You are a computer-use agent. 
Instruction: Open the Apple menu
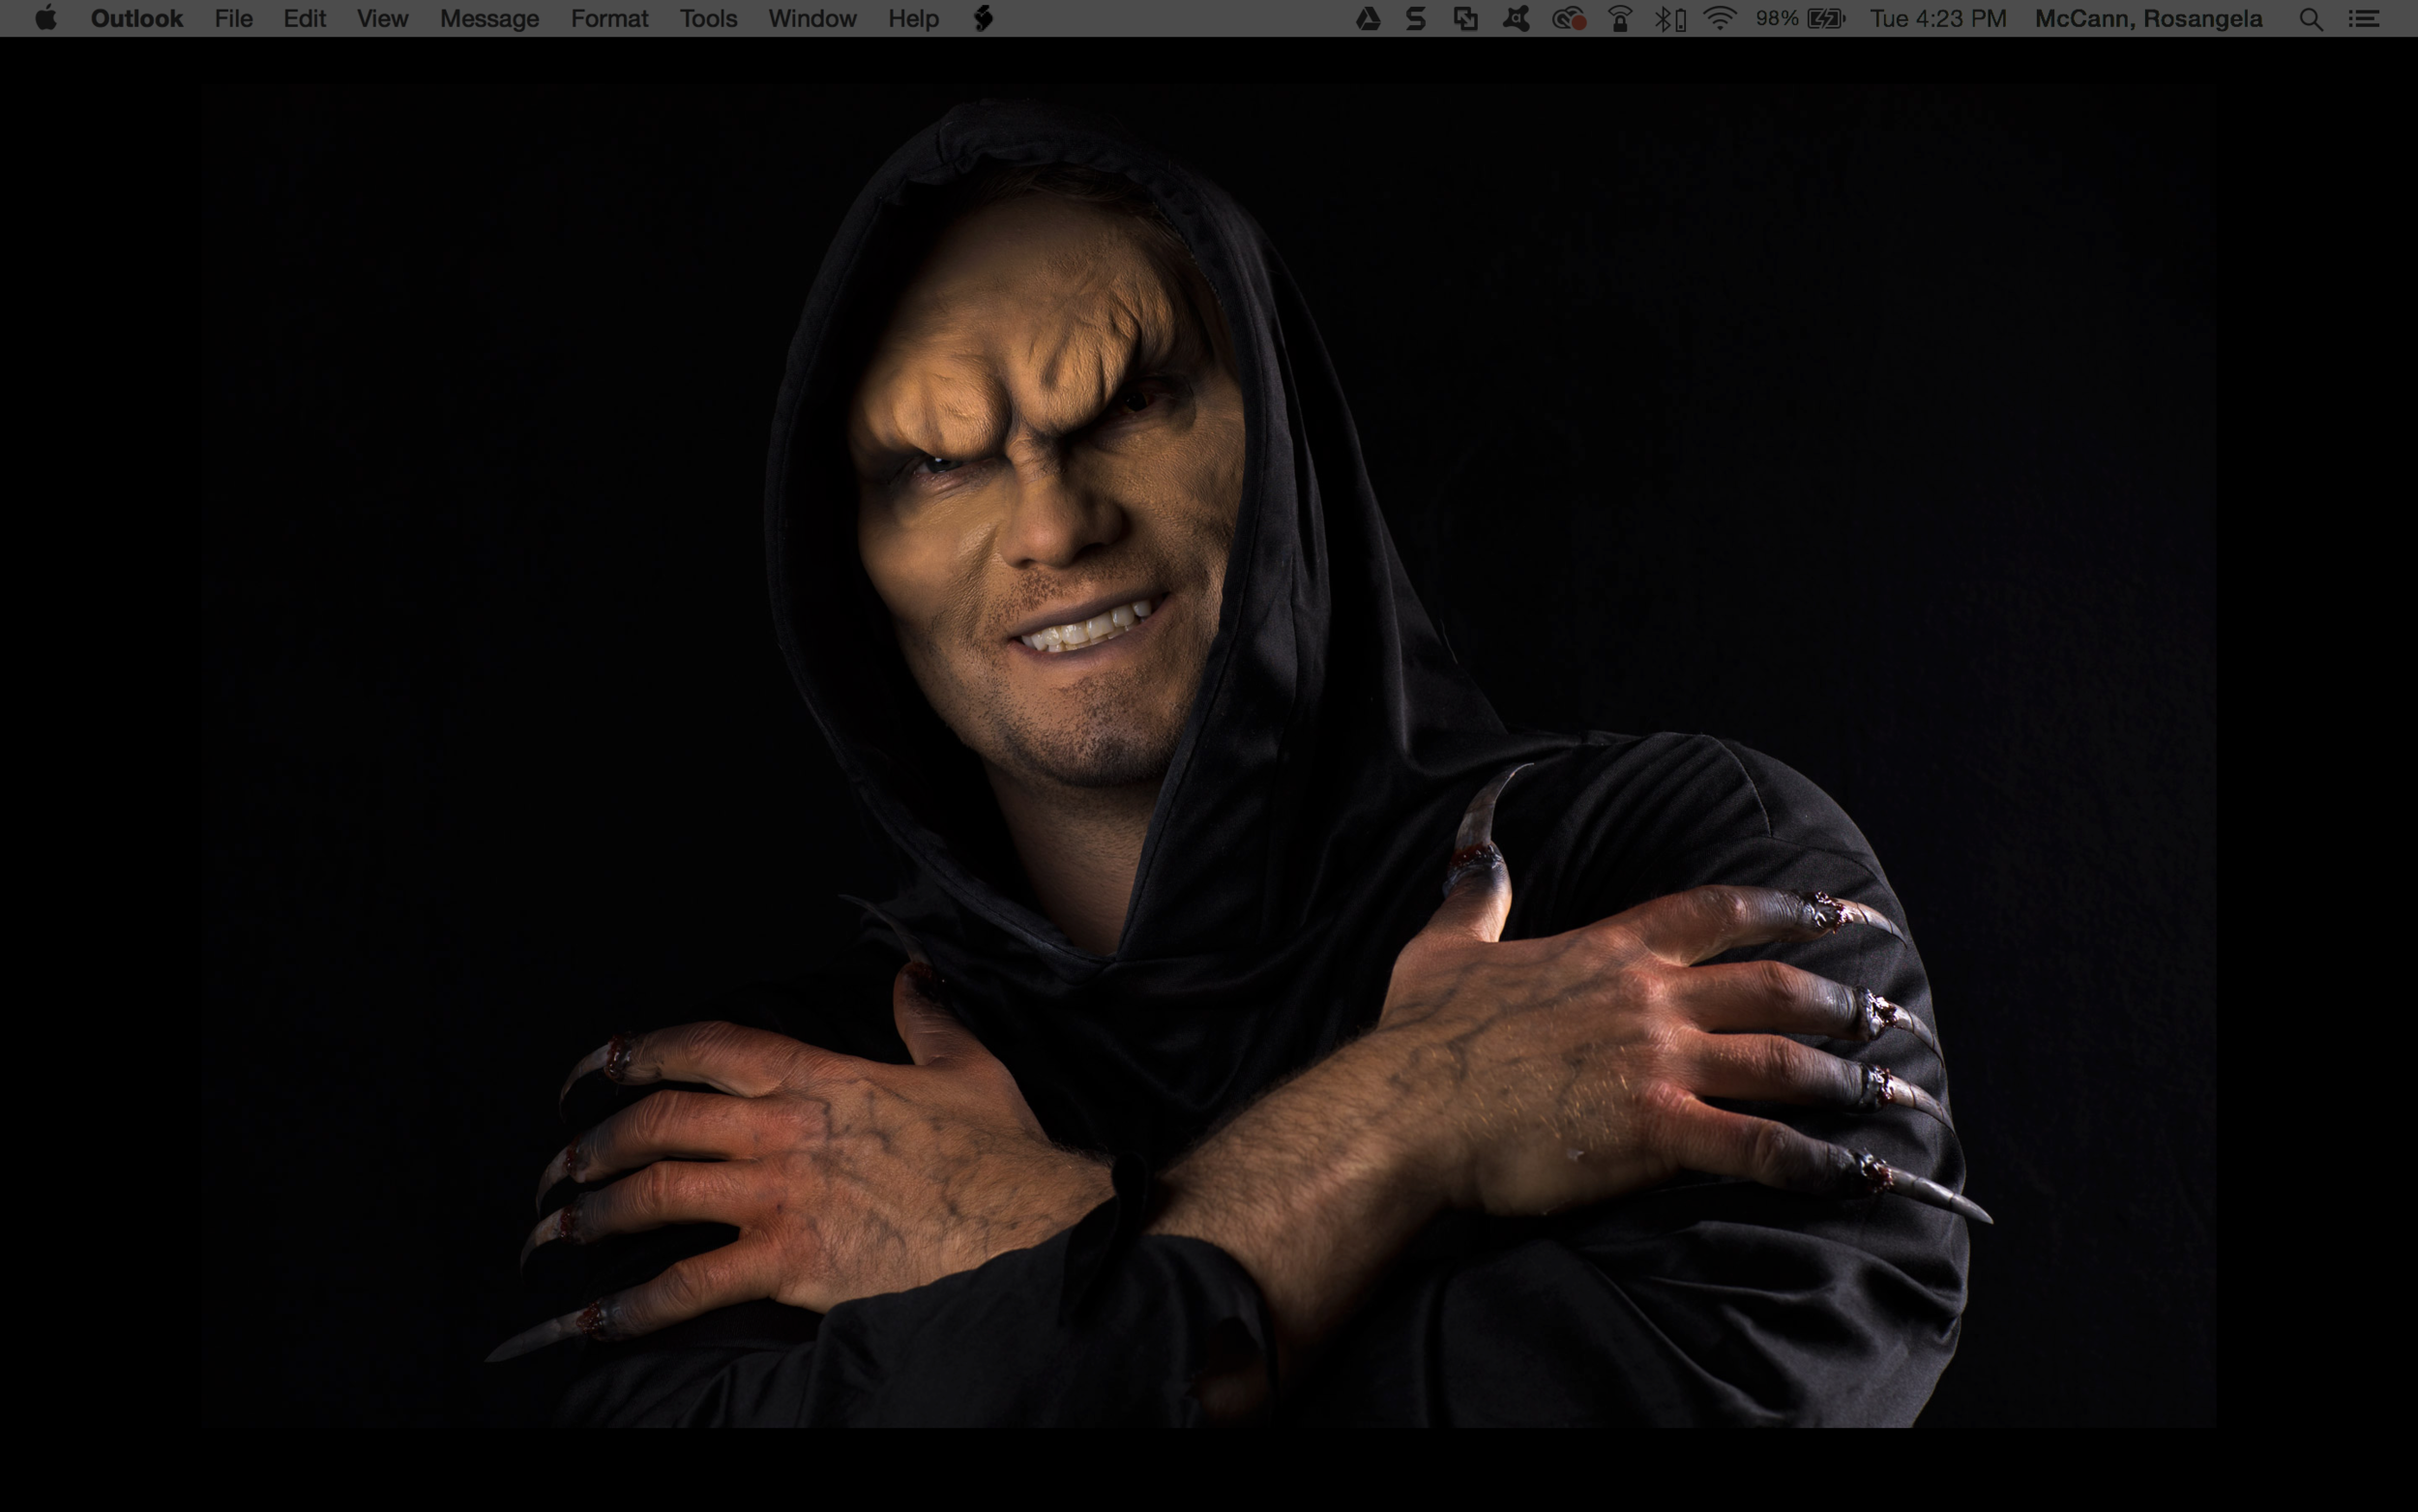tap(45, 18)
